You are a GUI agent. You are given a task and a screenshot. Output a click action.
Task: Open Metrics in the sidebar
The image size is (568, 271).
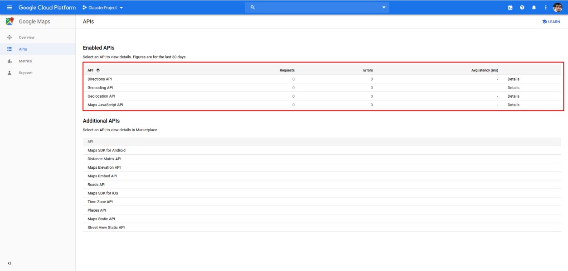point(25,61)
